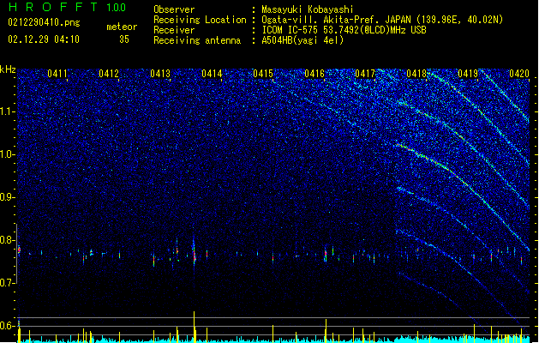The width and height of the screenshot is (539, 343).
Task: Click the 0.9 kHz axis label
Action: click(x=7, y=197)
